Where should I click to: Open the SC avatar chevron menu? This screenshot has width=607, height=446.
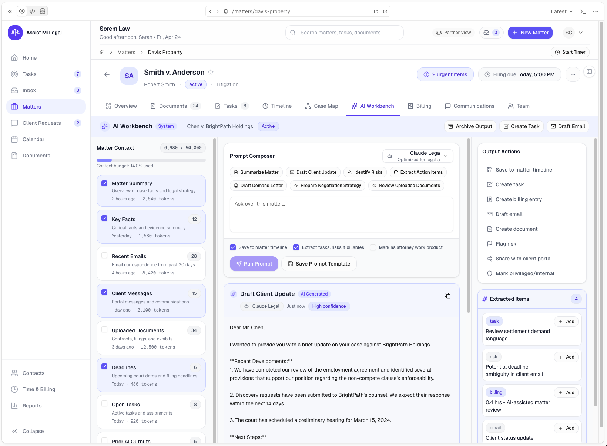point(580,33)
